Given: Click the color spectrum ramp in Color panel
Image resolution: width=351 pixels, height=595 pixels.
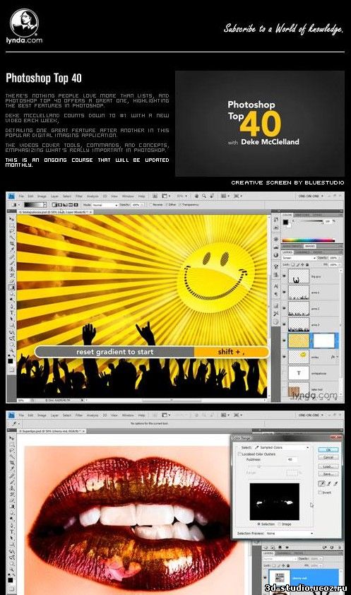Looking at the screenshot, I should pyautogui.click(x=309, y=240).
